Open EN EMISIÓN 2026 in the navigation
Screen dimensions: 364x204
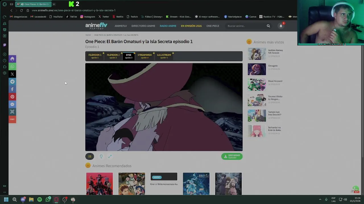(191, 26)
